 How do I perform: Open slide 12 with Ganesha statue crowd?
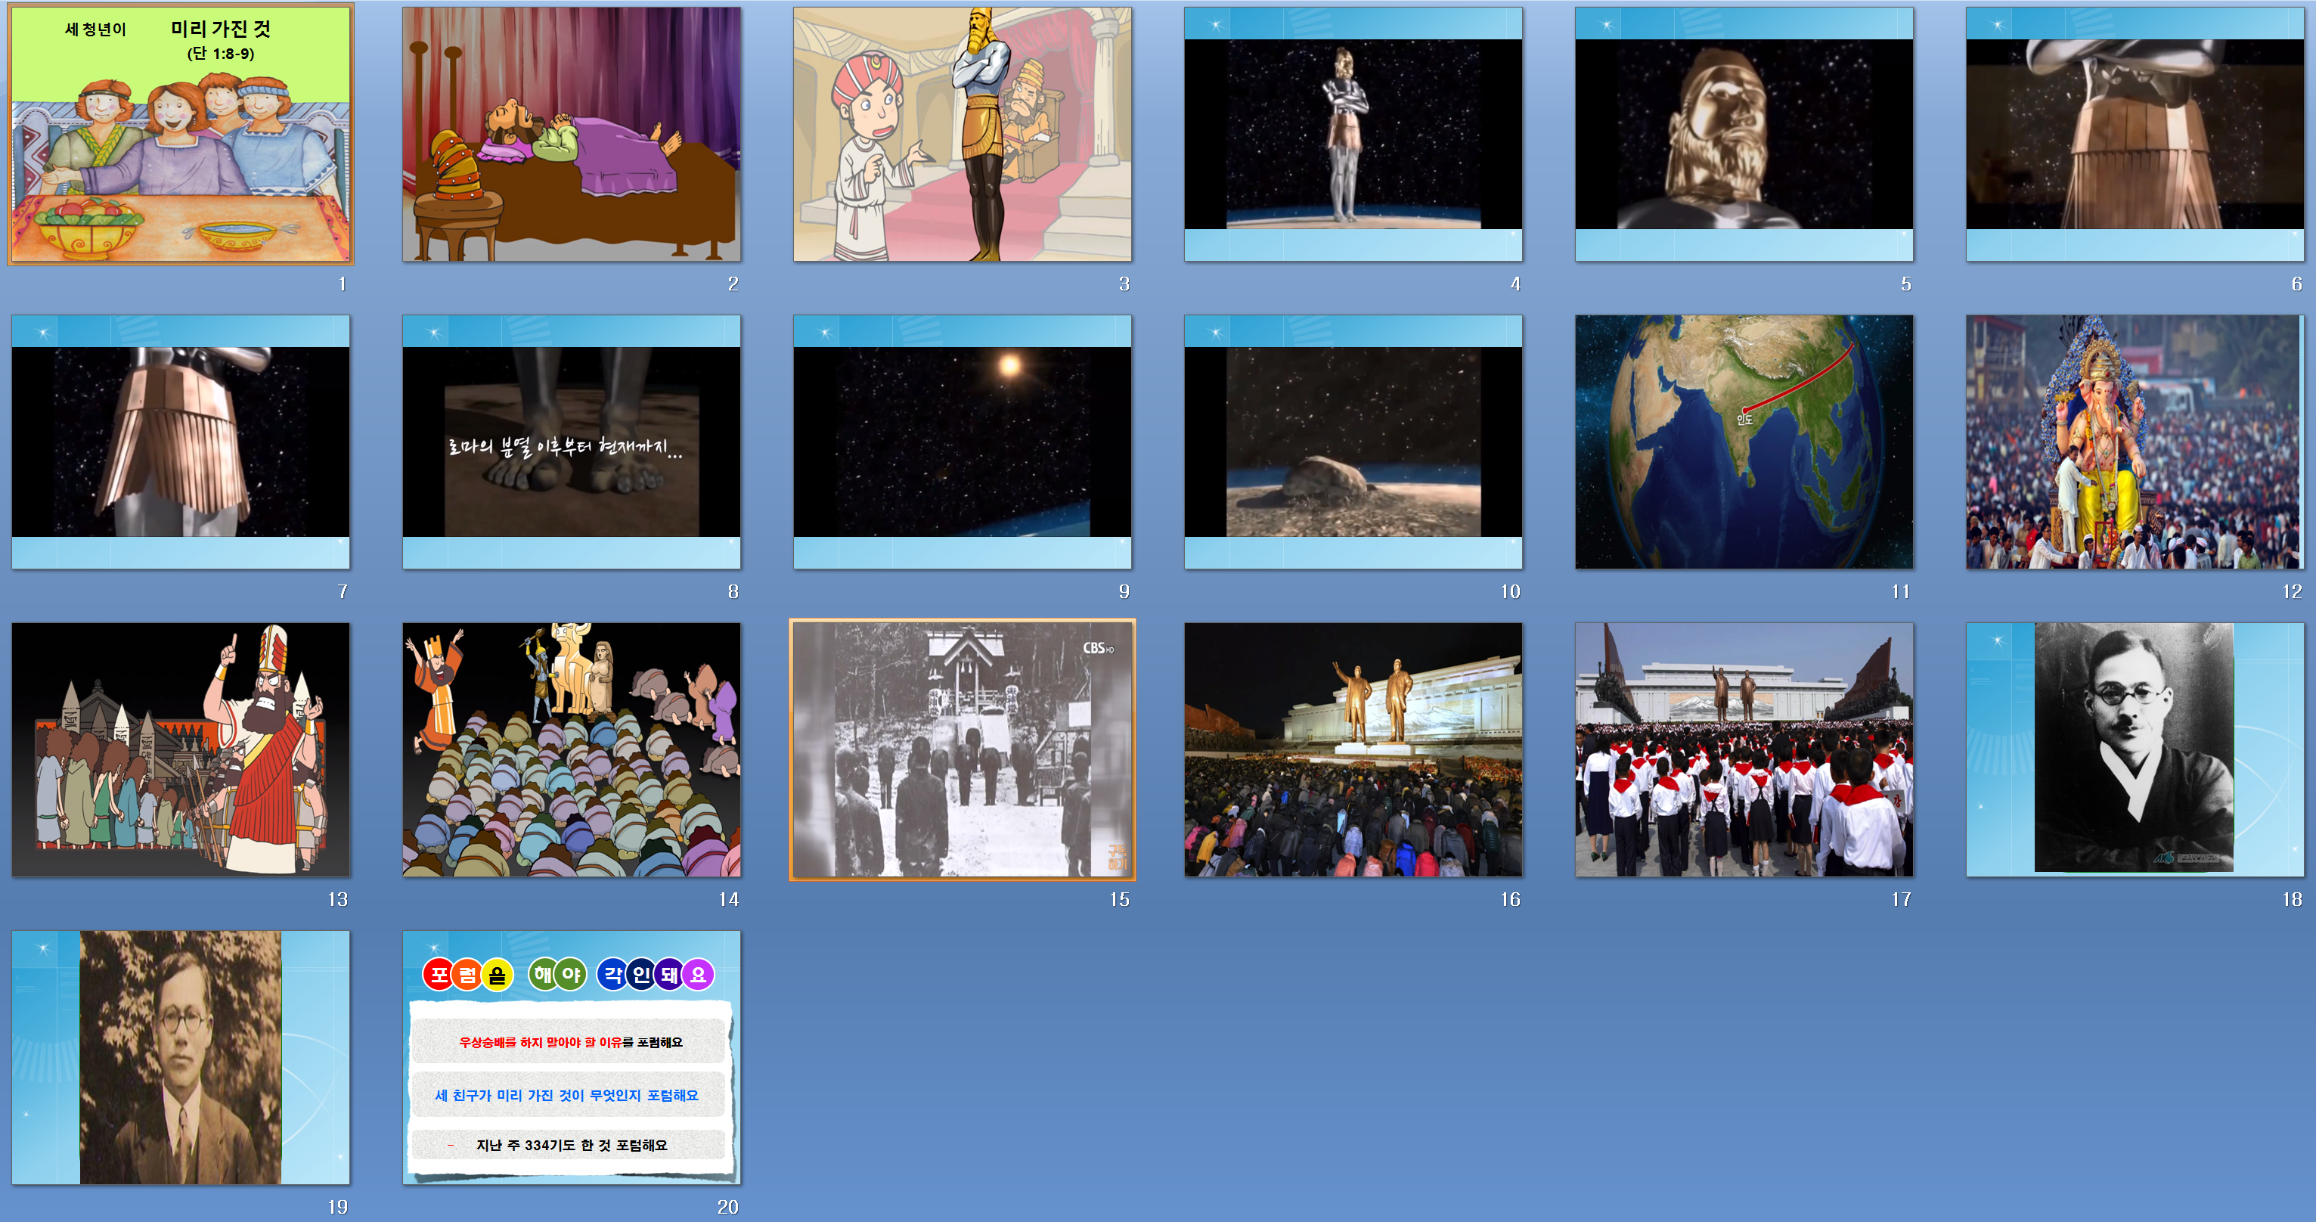(x=2135, y=442)
